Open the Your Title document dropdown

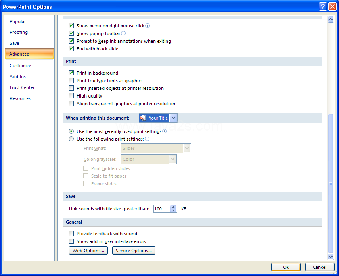174,118
